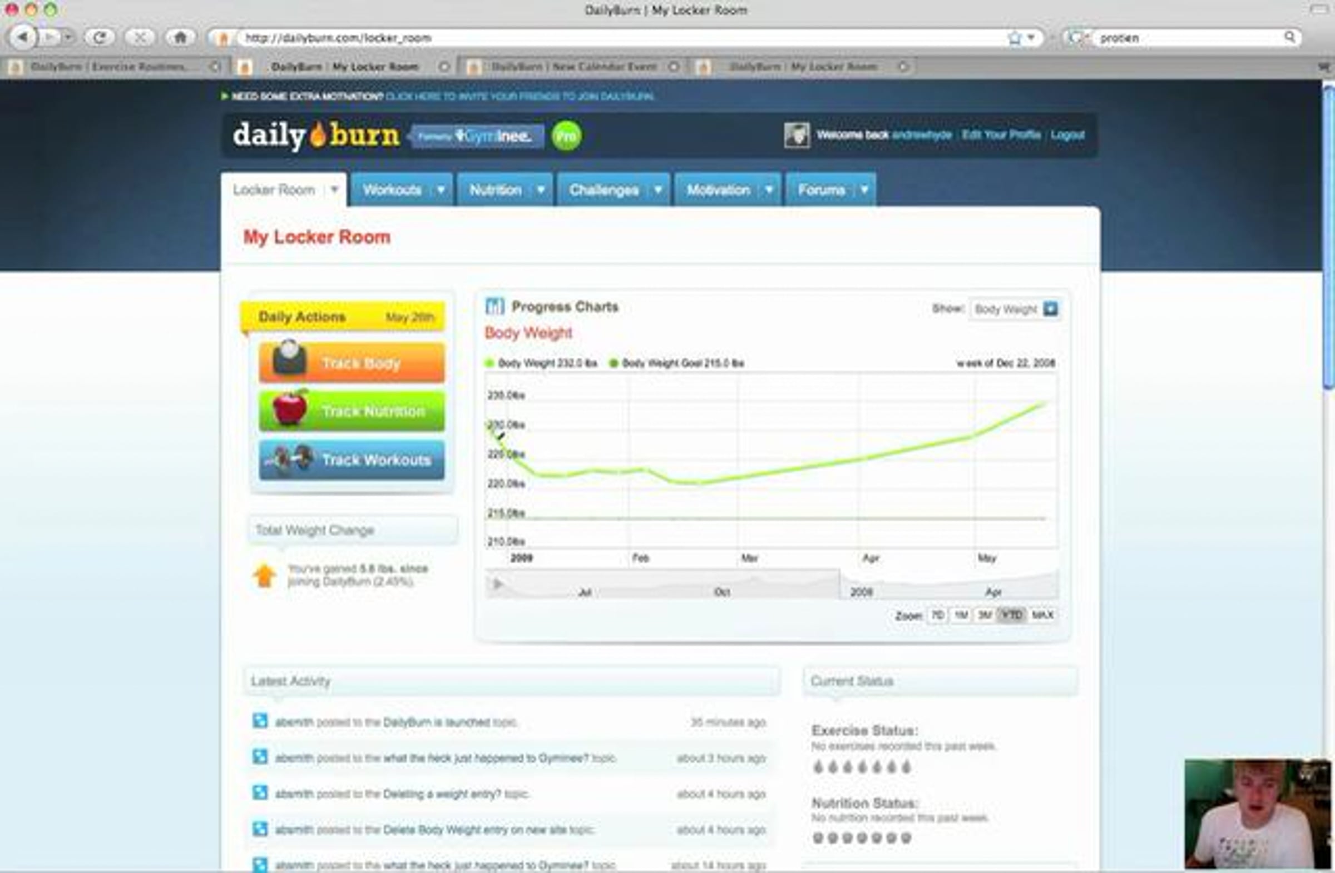The height and width of the screenshot is (873, 1335).
Task: Expand the Nutrition menu arrow
Action: click(x=541, y=190)
